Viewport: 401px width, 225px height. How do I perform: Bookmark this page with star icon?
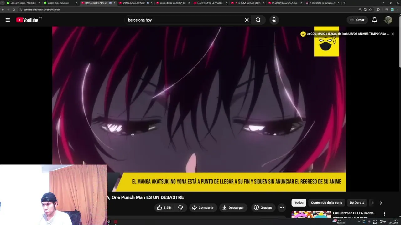[x=370, y=10]
